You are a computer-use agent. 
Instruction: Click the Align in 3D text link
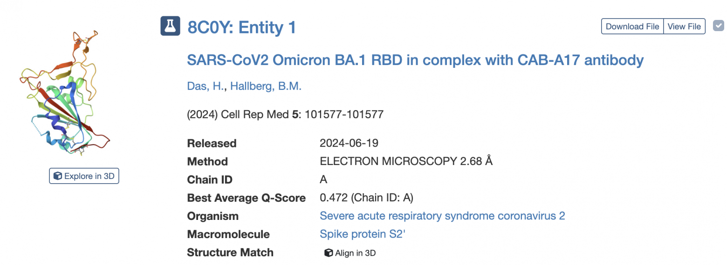(x=355, y=253)
